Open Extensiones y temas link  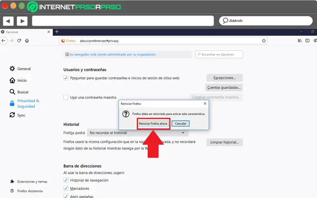[x=32, y=181]
